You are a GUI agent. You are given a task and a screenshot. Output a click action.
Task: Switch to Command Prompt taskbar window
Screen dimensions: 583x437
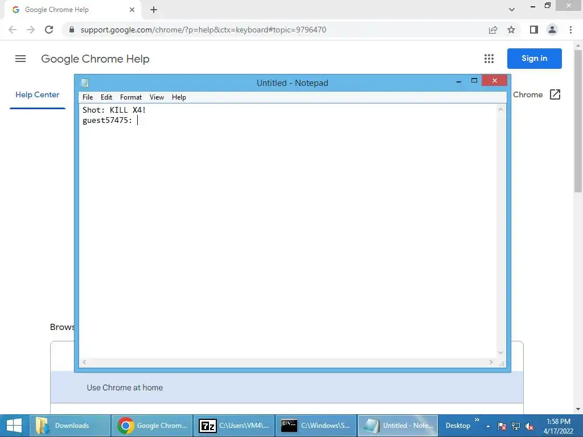(316, 426)
